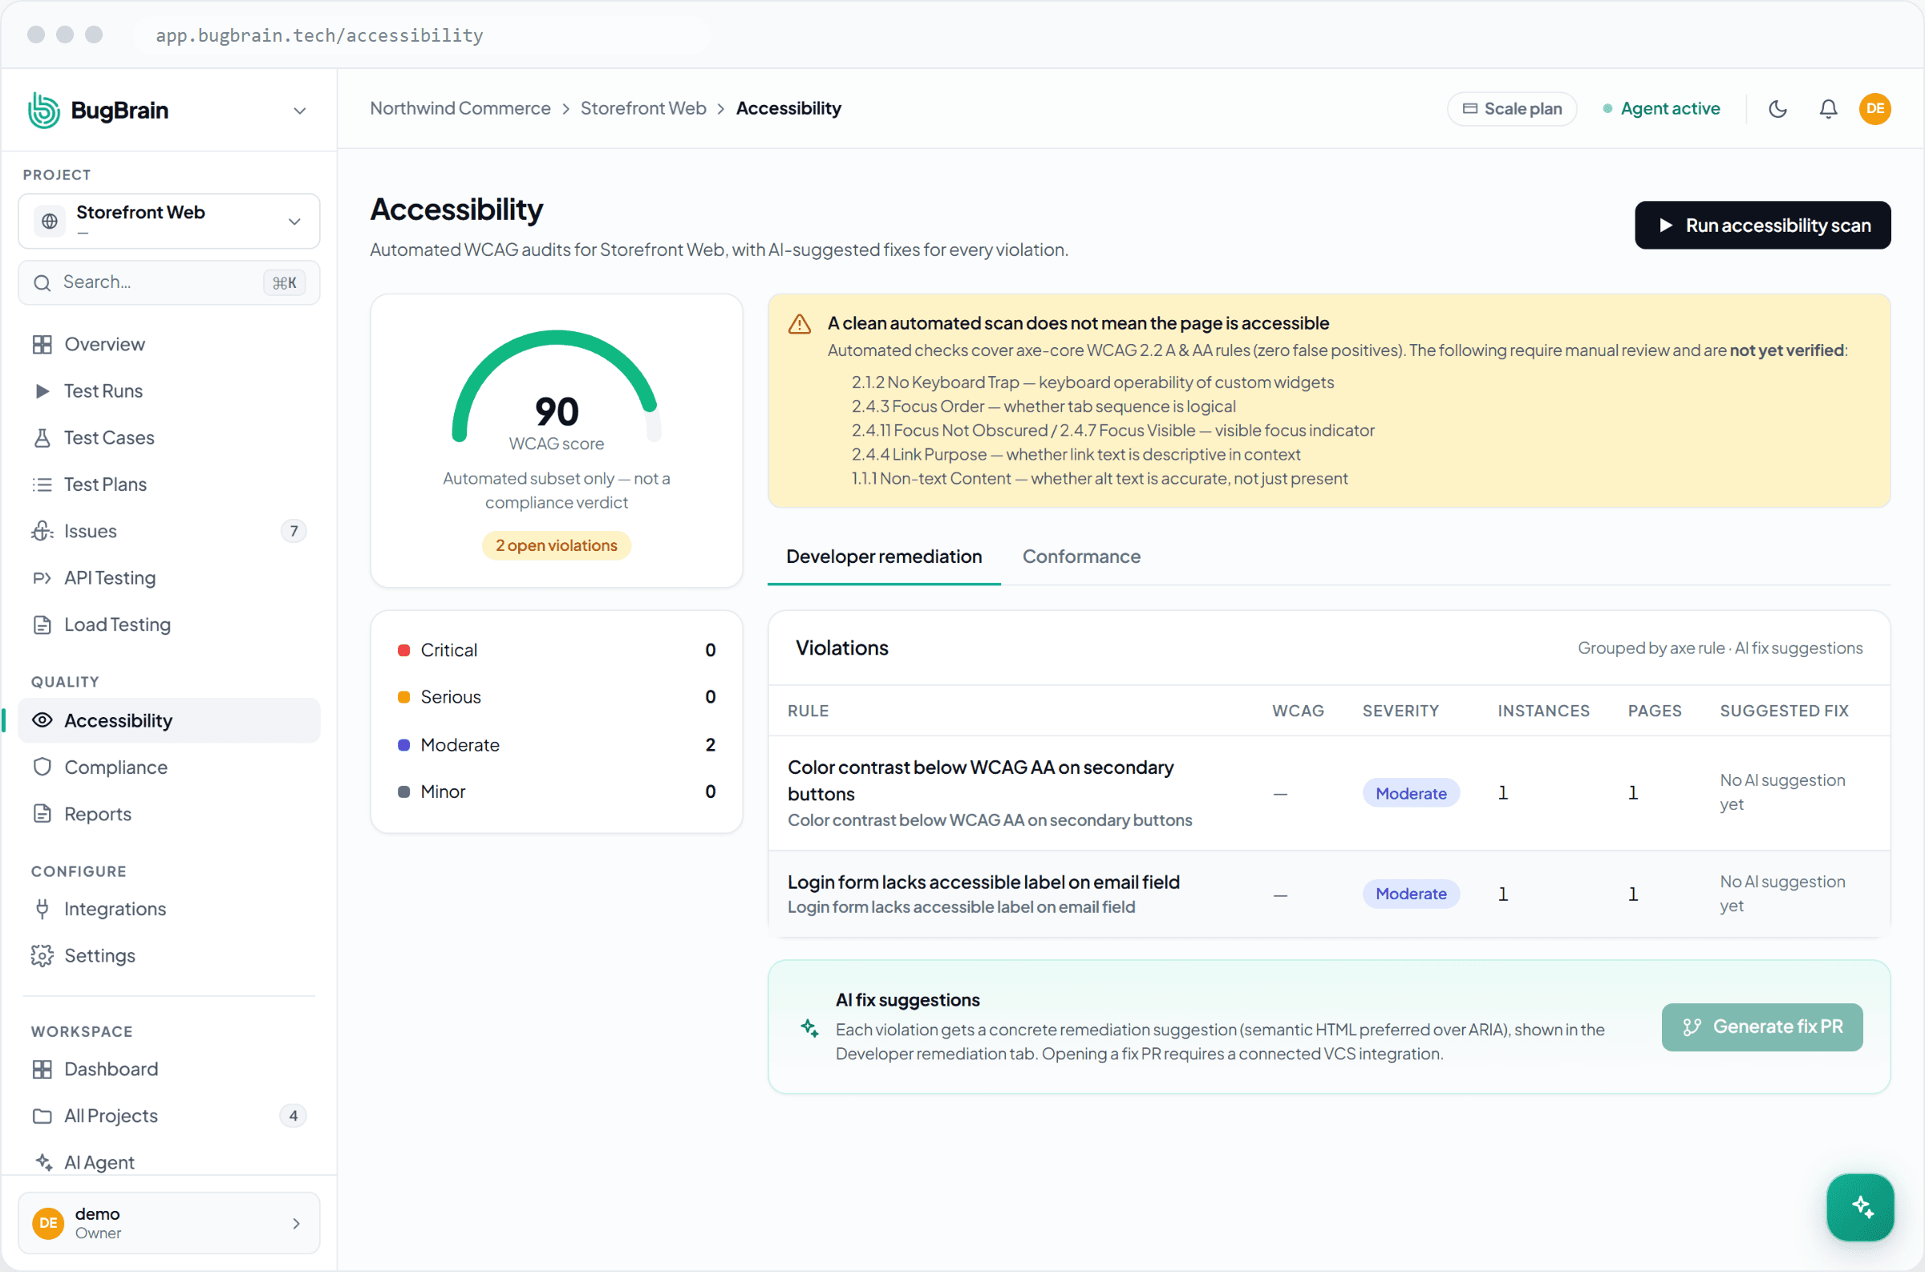Image resolution: width=1925 pixels, height=1272 pixels.
Task: Open the Storefront Web project dropdown
Action: [x=168, y=221]
